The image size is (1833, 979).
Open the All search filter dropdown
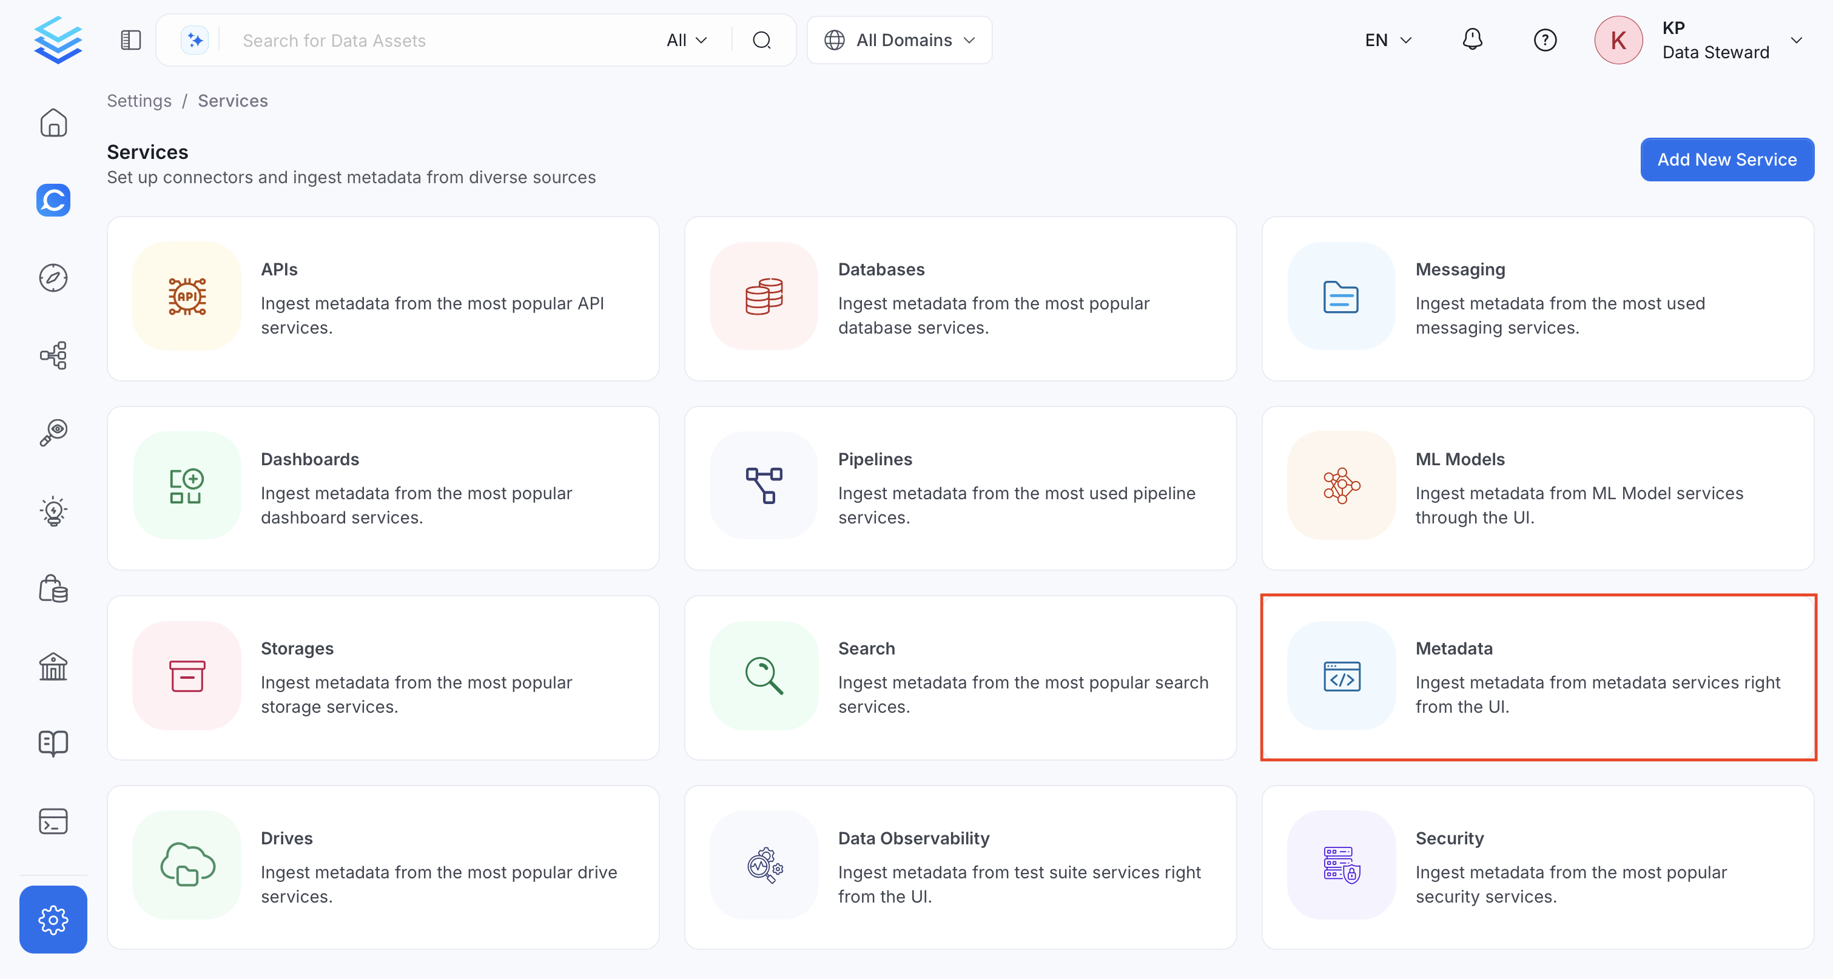click(x=687, y=40)
